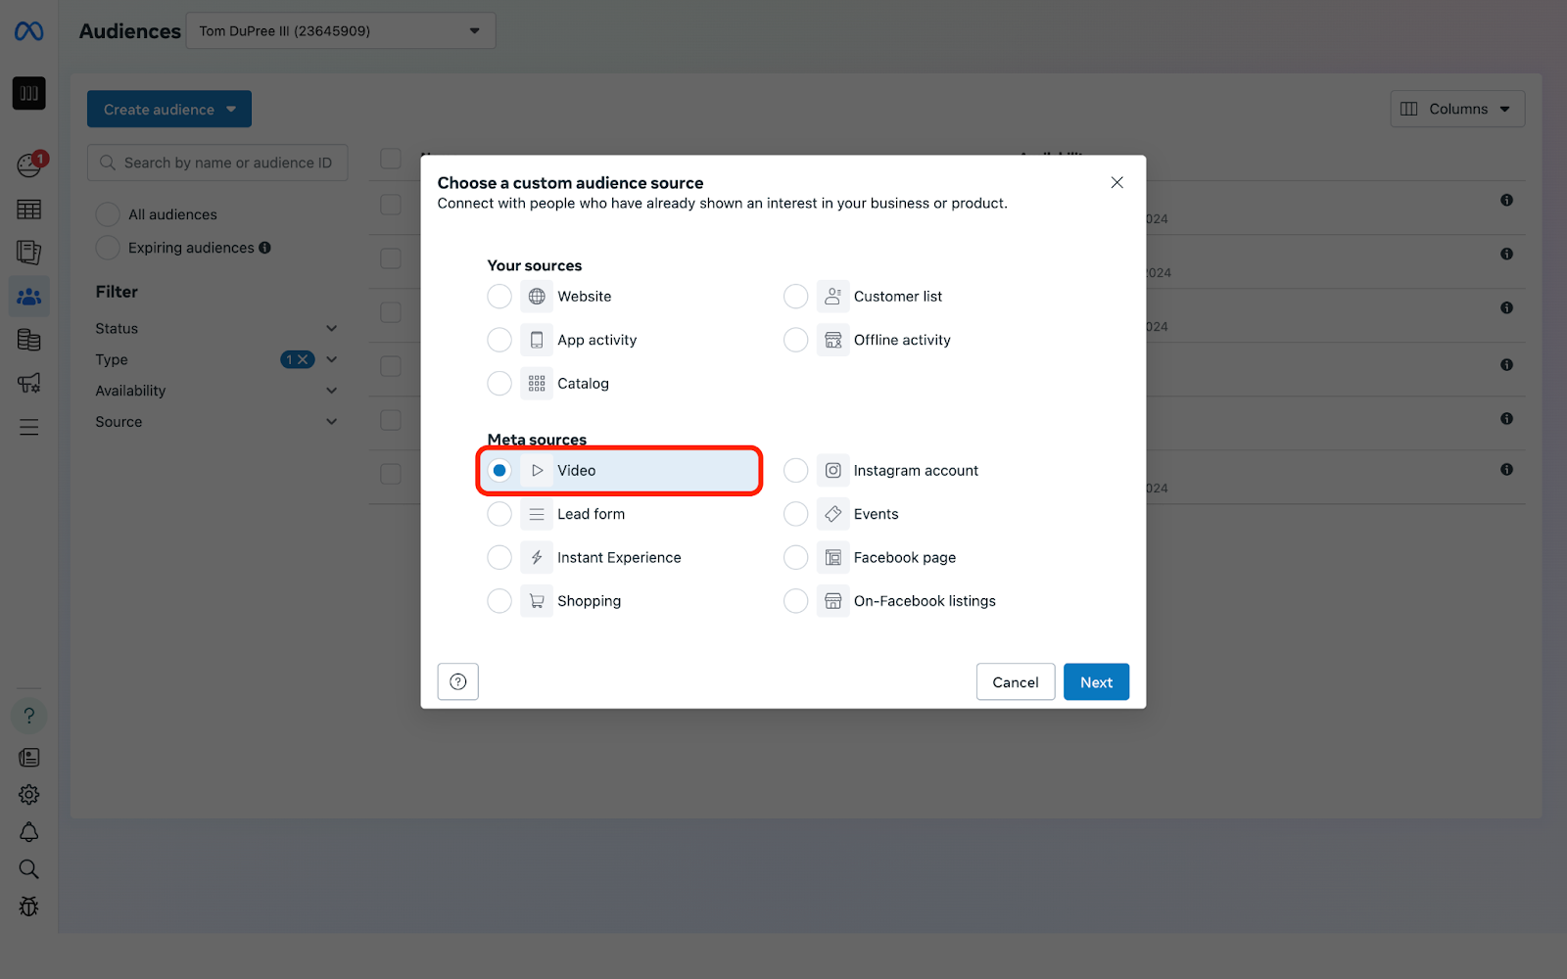Click the Meta logo icon

point(28,31)
